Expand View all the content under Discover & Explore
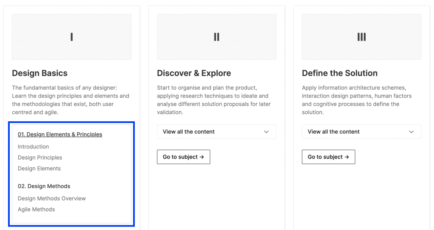The width and height of the screenshot is (434, 230). [217, 132]
